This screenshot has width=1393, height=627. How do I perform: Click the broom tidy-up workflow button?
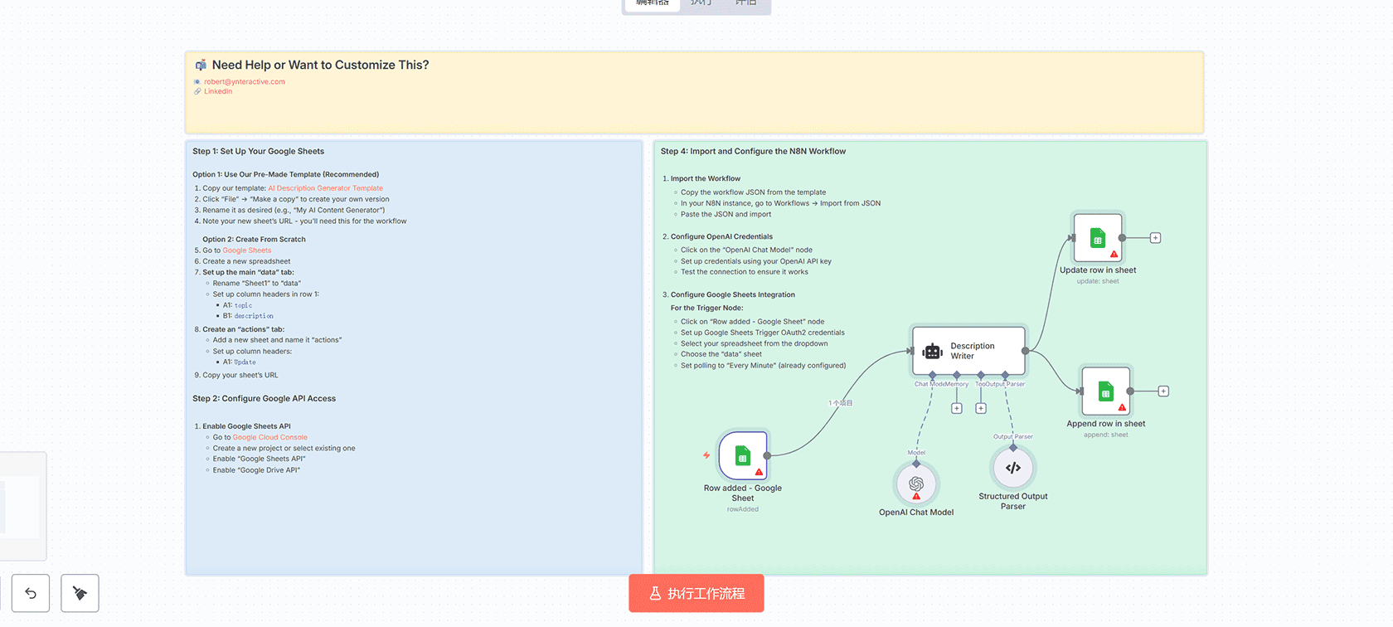point(80,593)
